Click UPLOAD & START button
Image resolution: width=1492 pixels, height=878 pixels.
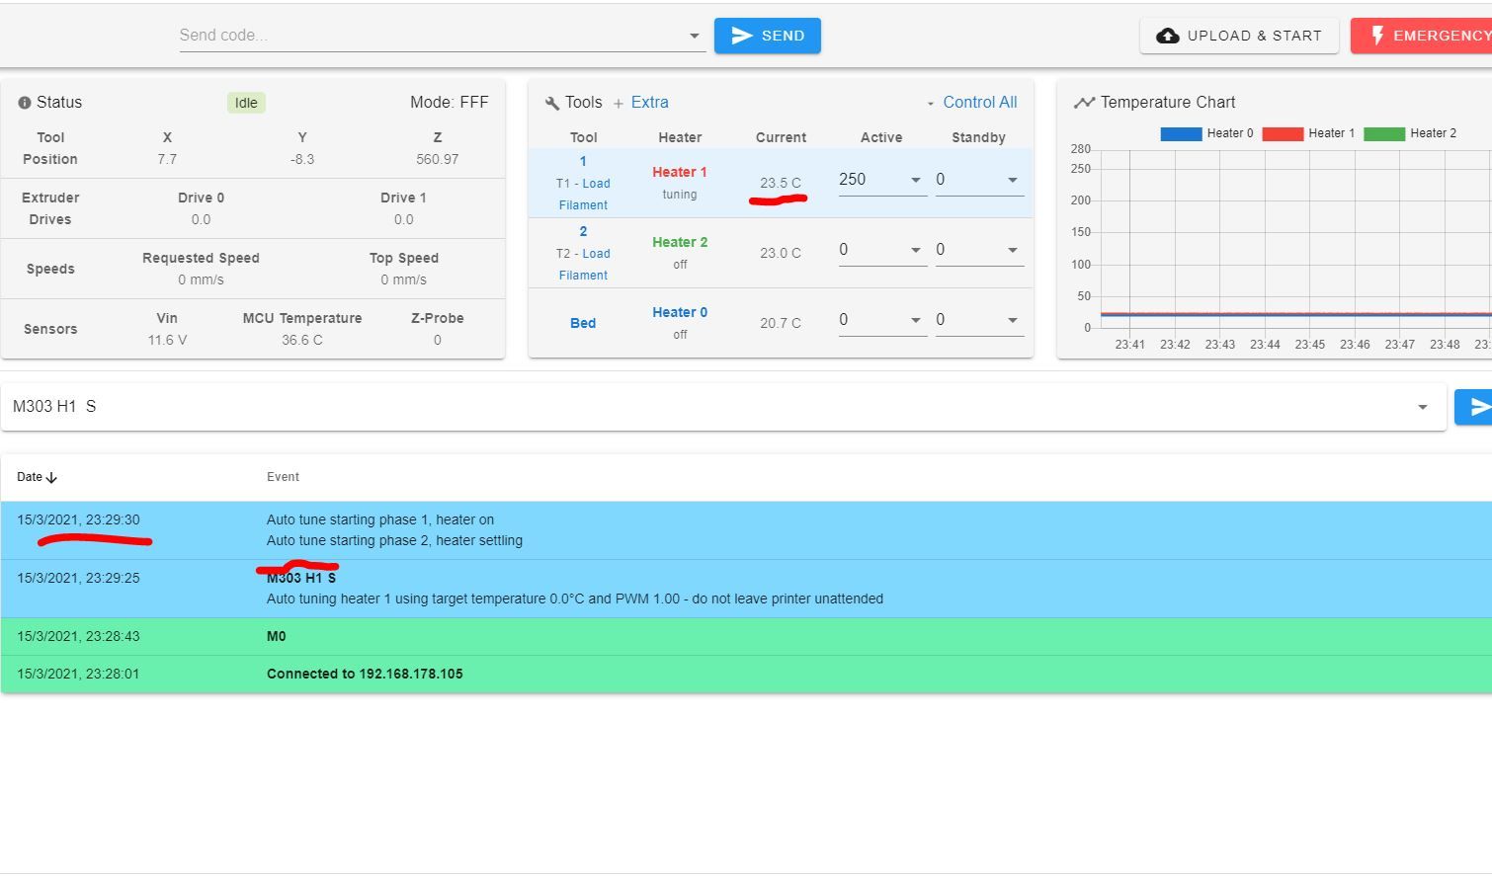click(1239, 36)
